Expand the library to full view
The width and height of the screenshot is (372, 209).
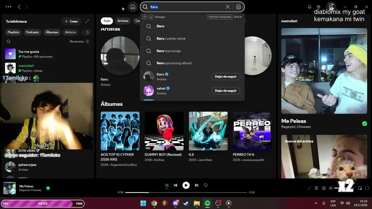(87, 21)
